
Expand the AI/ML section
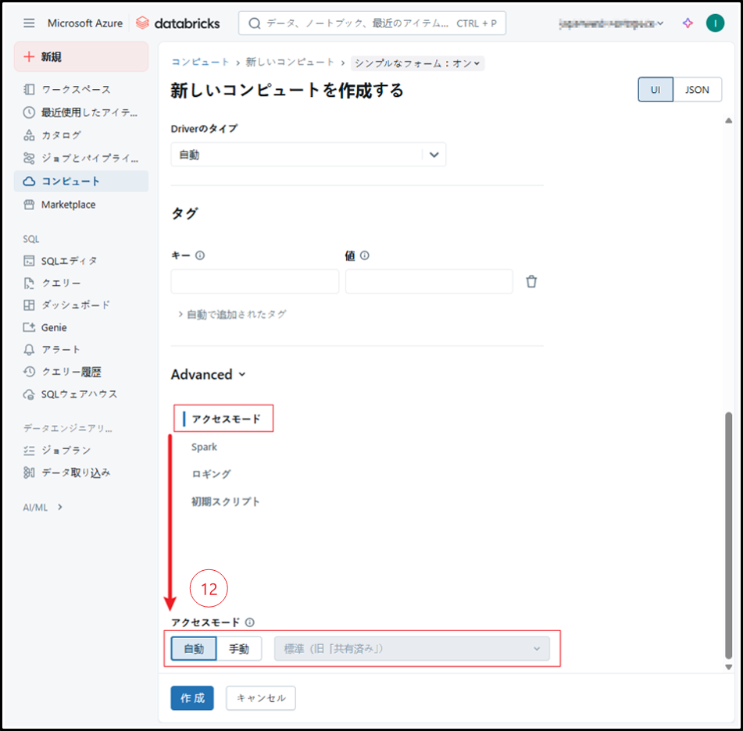[x=43, y=508]
